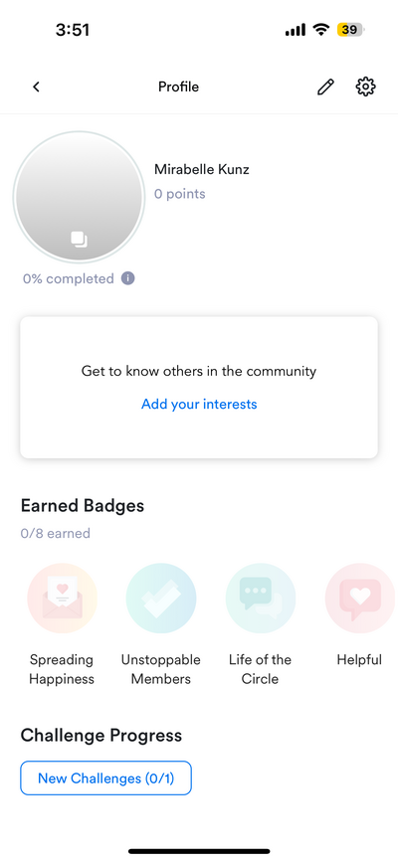Tap the info icon beside 0% completed
The width and height of the screenshot is (398, 862).
[x=127, y=278]
